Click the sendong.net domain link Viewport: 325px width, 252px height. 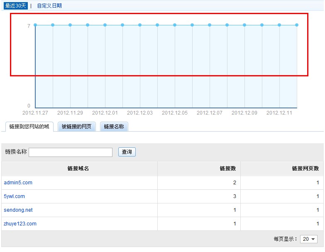tap(18, 210)
